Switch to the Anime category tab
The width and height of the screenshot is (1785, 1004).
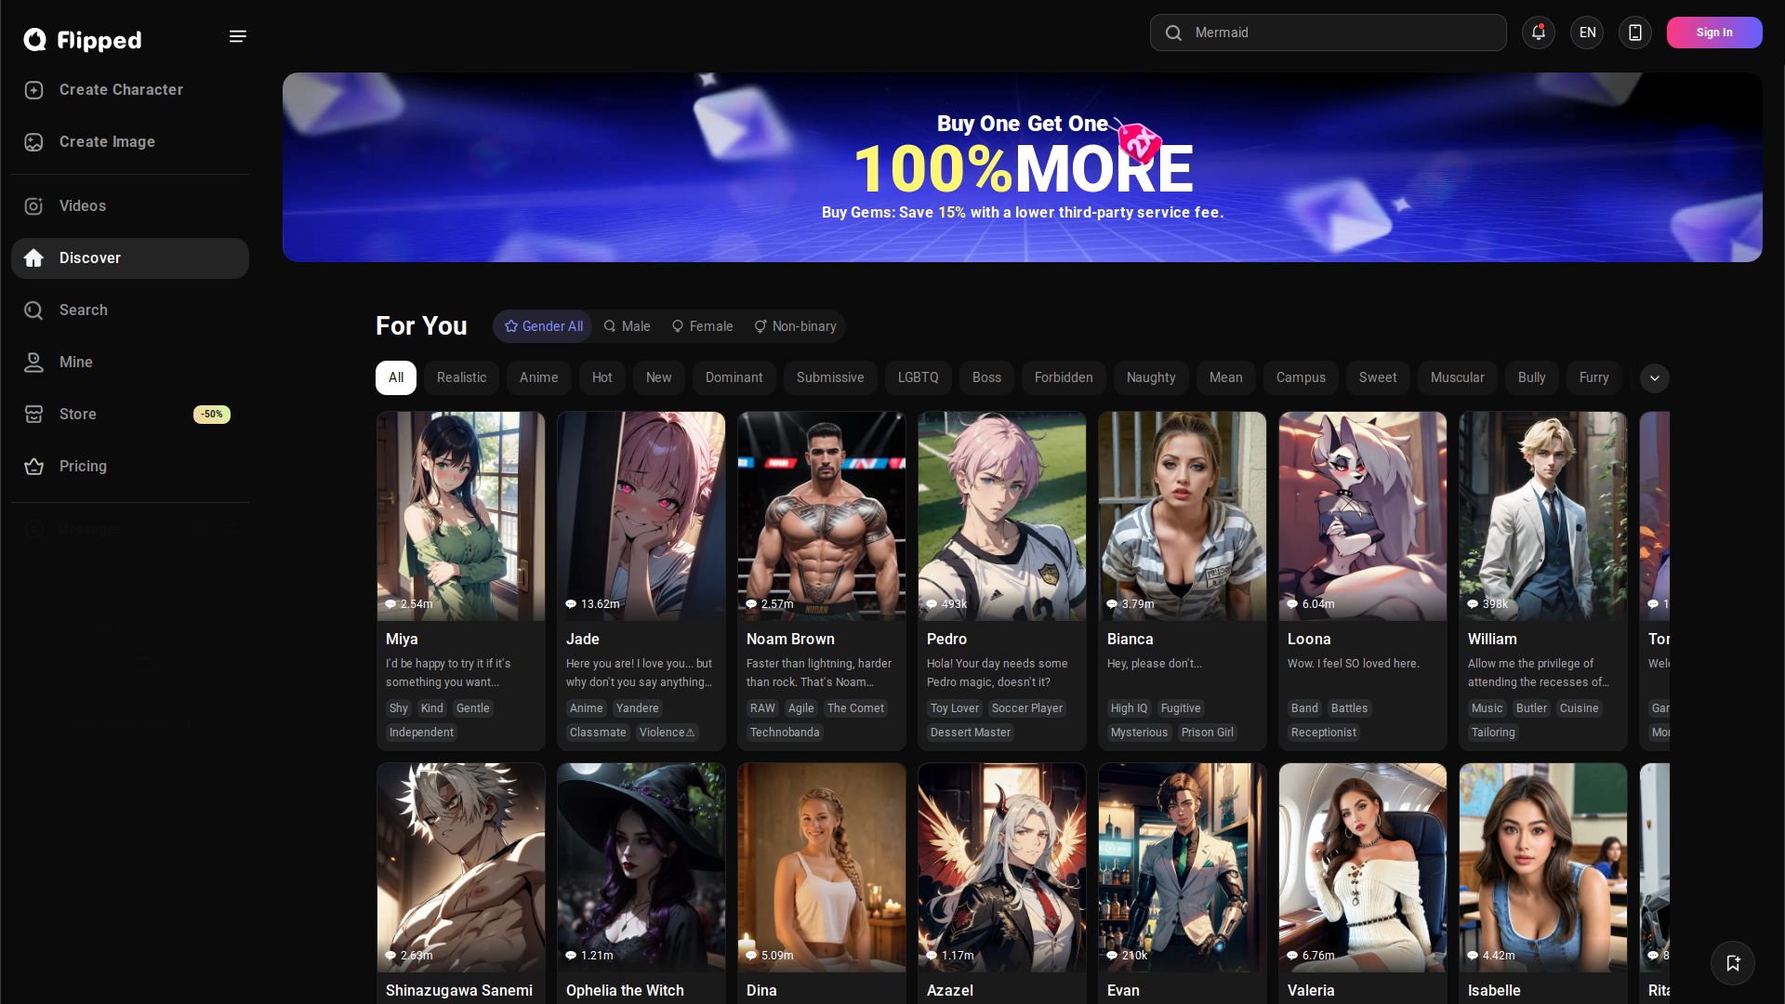538,378
